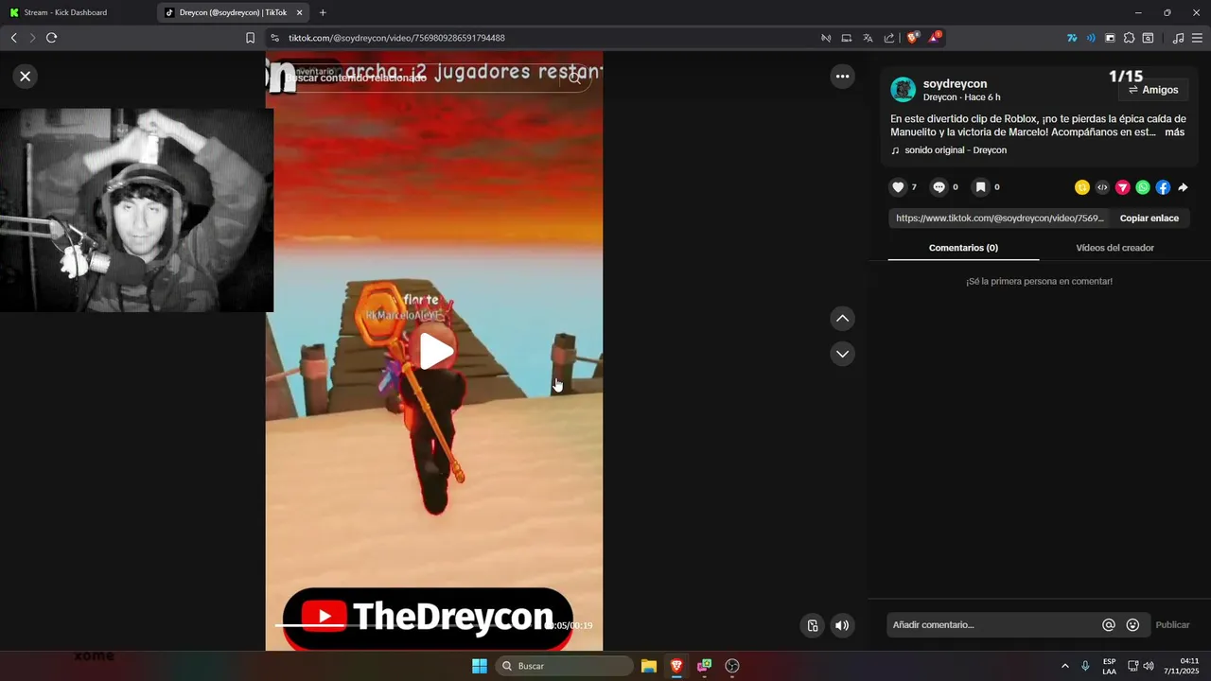Repost the video with yellow icon
Viewport: 1211px width, 681px height.
[1082, 187]
